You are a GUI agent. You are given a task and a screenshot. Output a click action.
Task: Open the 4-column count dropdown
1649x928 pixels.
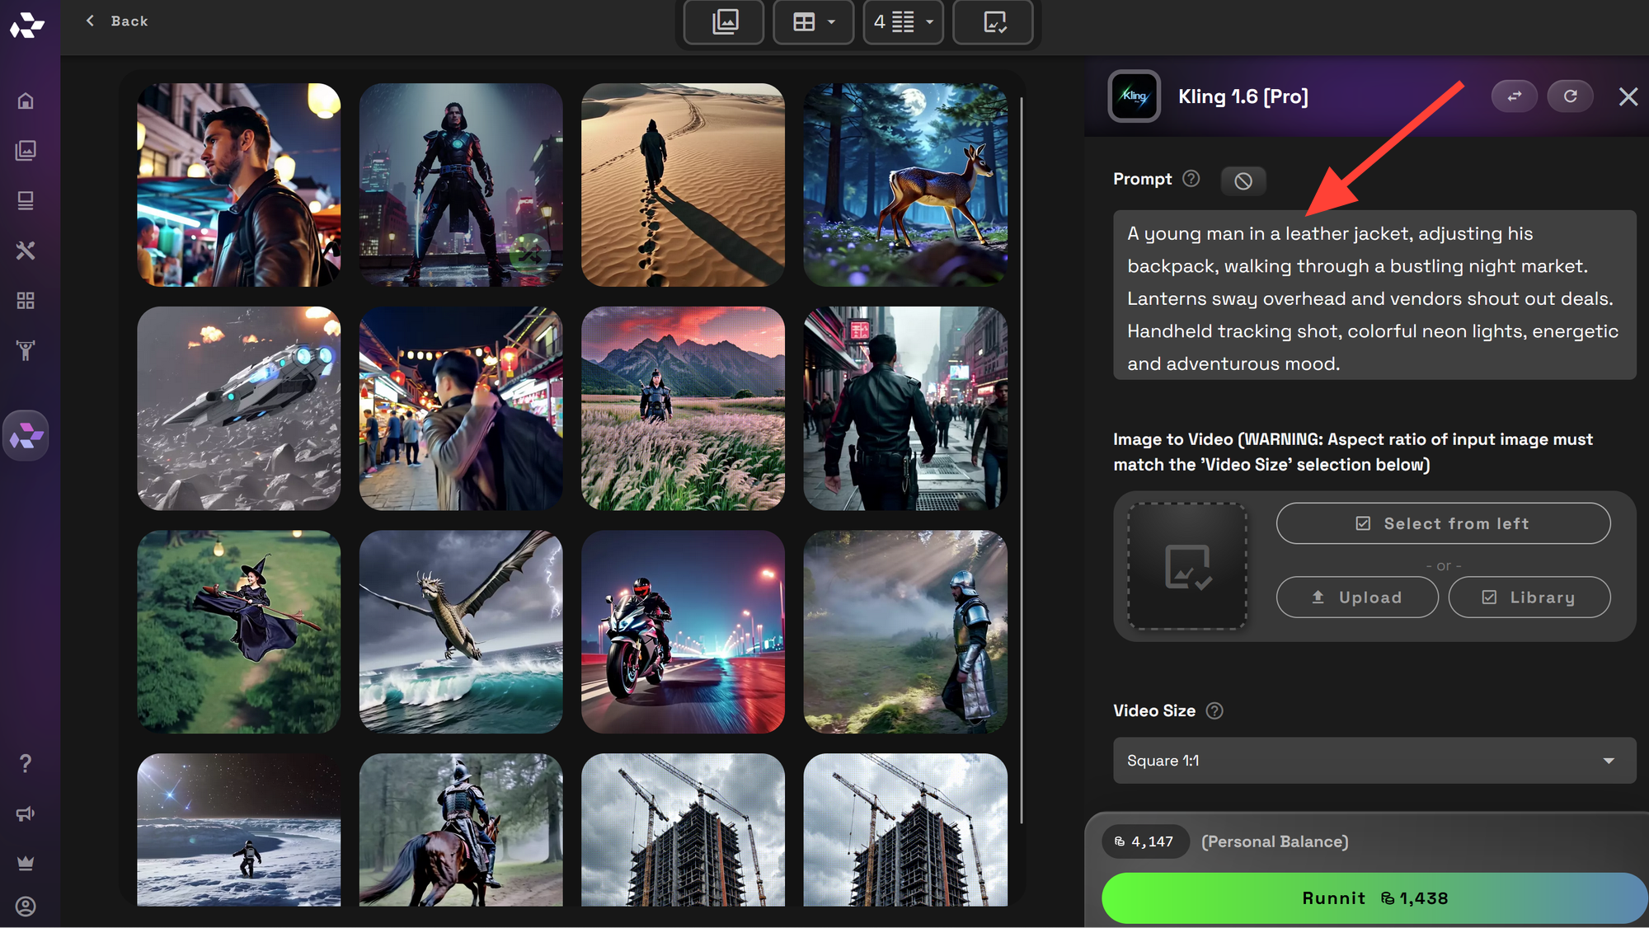click(903, 22)
